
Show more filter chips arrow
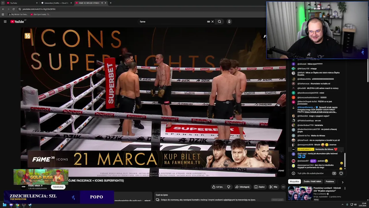click(x=342, y=182)
